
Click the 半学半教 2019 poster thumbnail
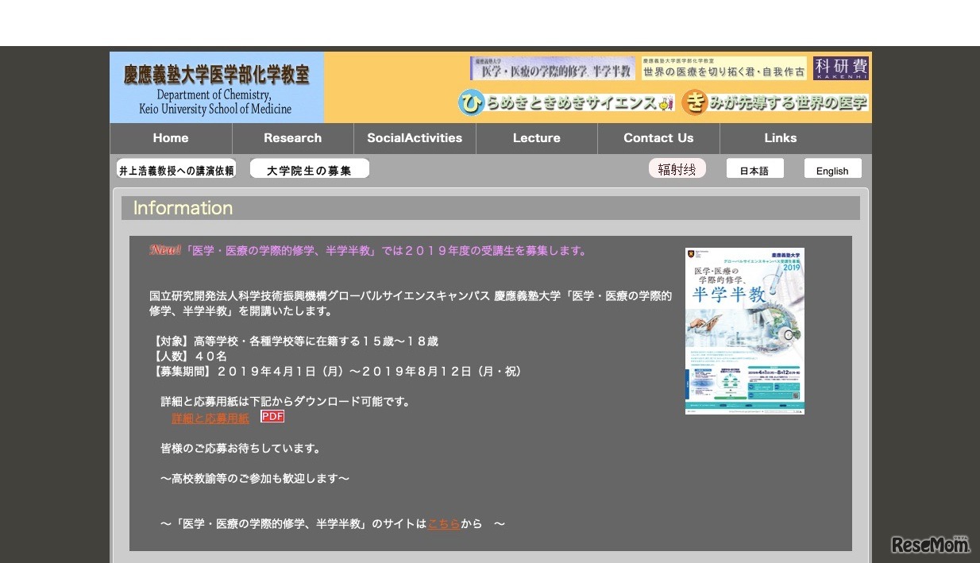[744, 330]
